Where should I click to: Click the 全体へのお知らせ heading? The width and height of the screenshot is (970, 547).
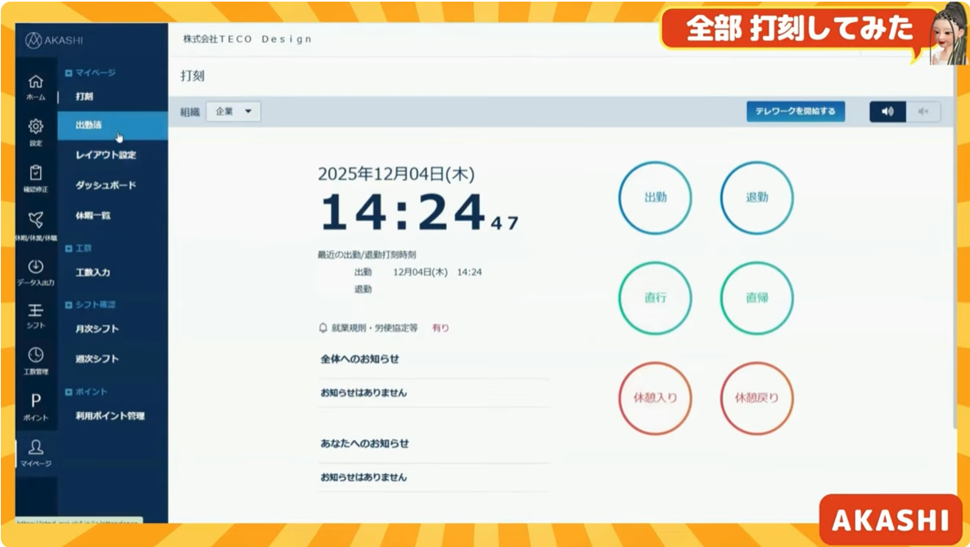[x=359, y=359]
